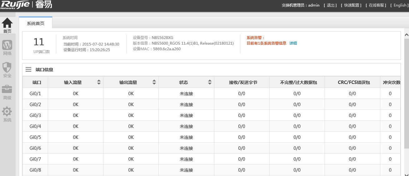The width and height of the screenshot is (409, 176).
Task: Click input traffic 0K for Gi0/3
Action: coord(76,115)
